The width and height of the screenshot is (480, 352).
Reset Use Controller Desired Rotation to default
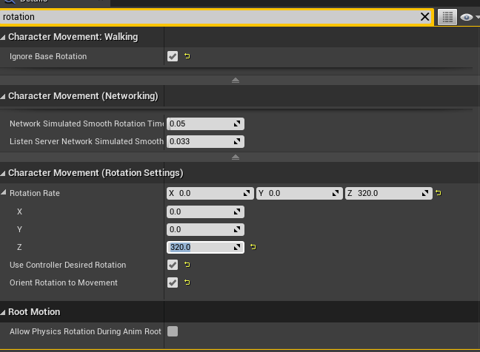pyautogui.click(x=187, y=265)
